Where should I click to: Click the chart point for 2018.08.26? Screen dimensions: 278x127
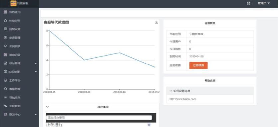[x=84, y=60]
